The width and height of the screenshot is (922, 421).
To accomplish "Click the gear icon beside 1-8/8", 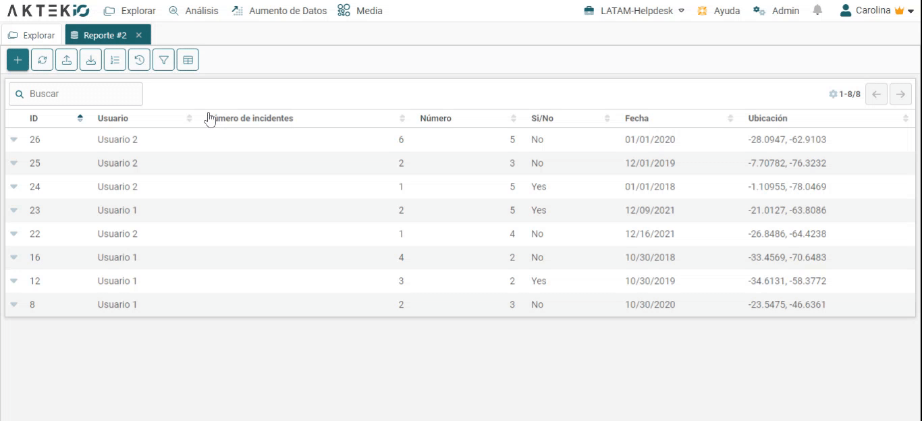I will click(x=833, y=94).
